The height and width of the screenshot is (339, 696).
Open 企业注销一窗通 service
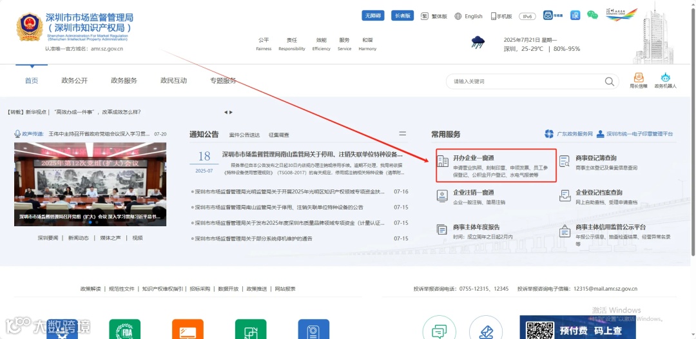click(x=474, y=193)
